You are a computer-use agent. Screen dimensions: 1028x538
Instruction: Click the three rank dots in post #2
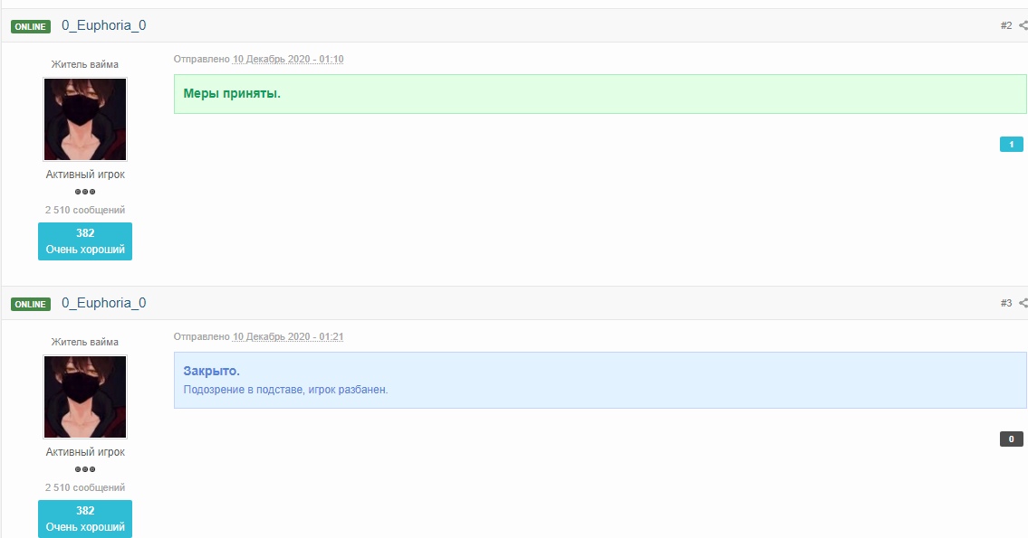[85, 192]
